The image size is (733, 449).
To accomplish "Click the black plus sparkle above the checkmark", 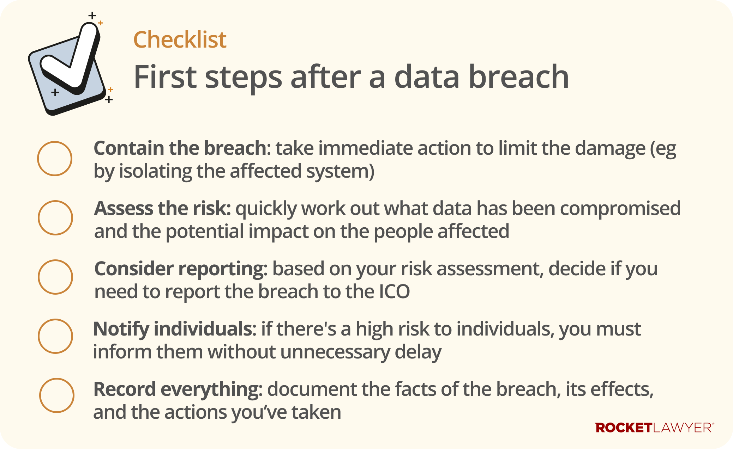I will 92,16.
